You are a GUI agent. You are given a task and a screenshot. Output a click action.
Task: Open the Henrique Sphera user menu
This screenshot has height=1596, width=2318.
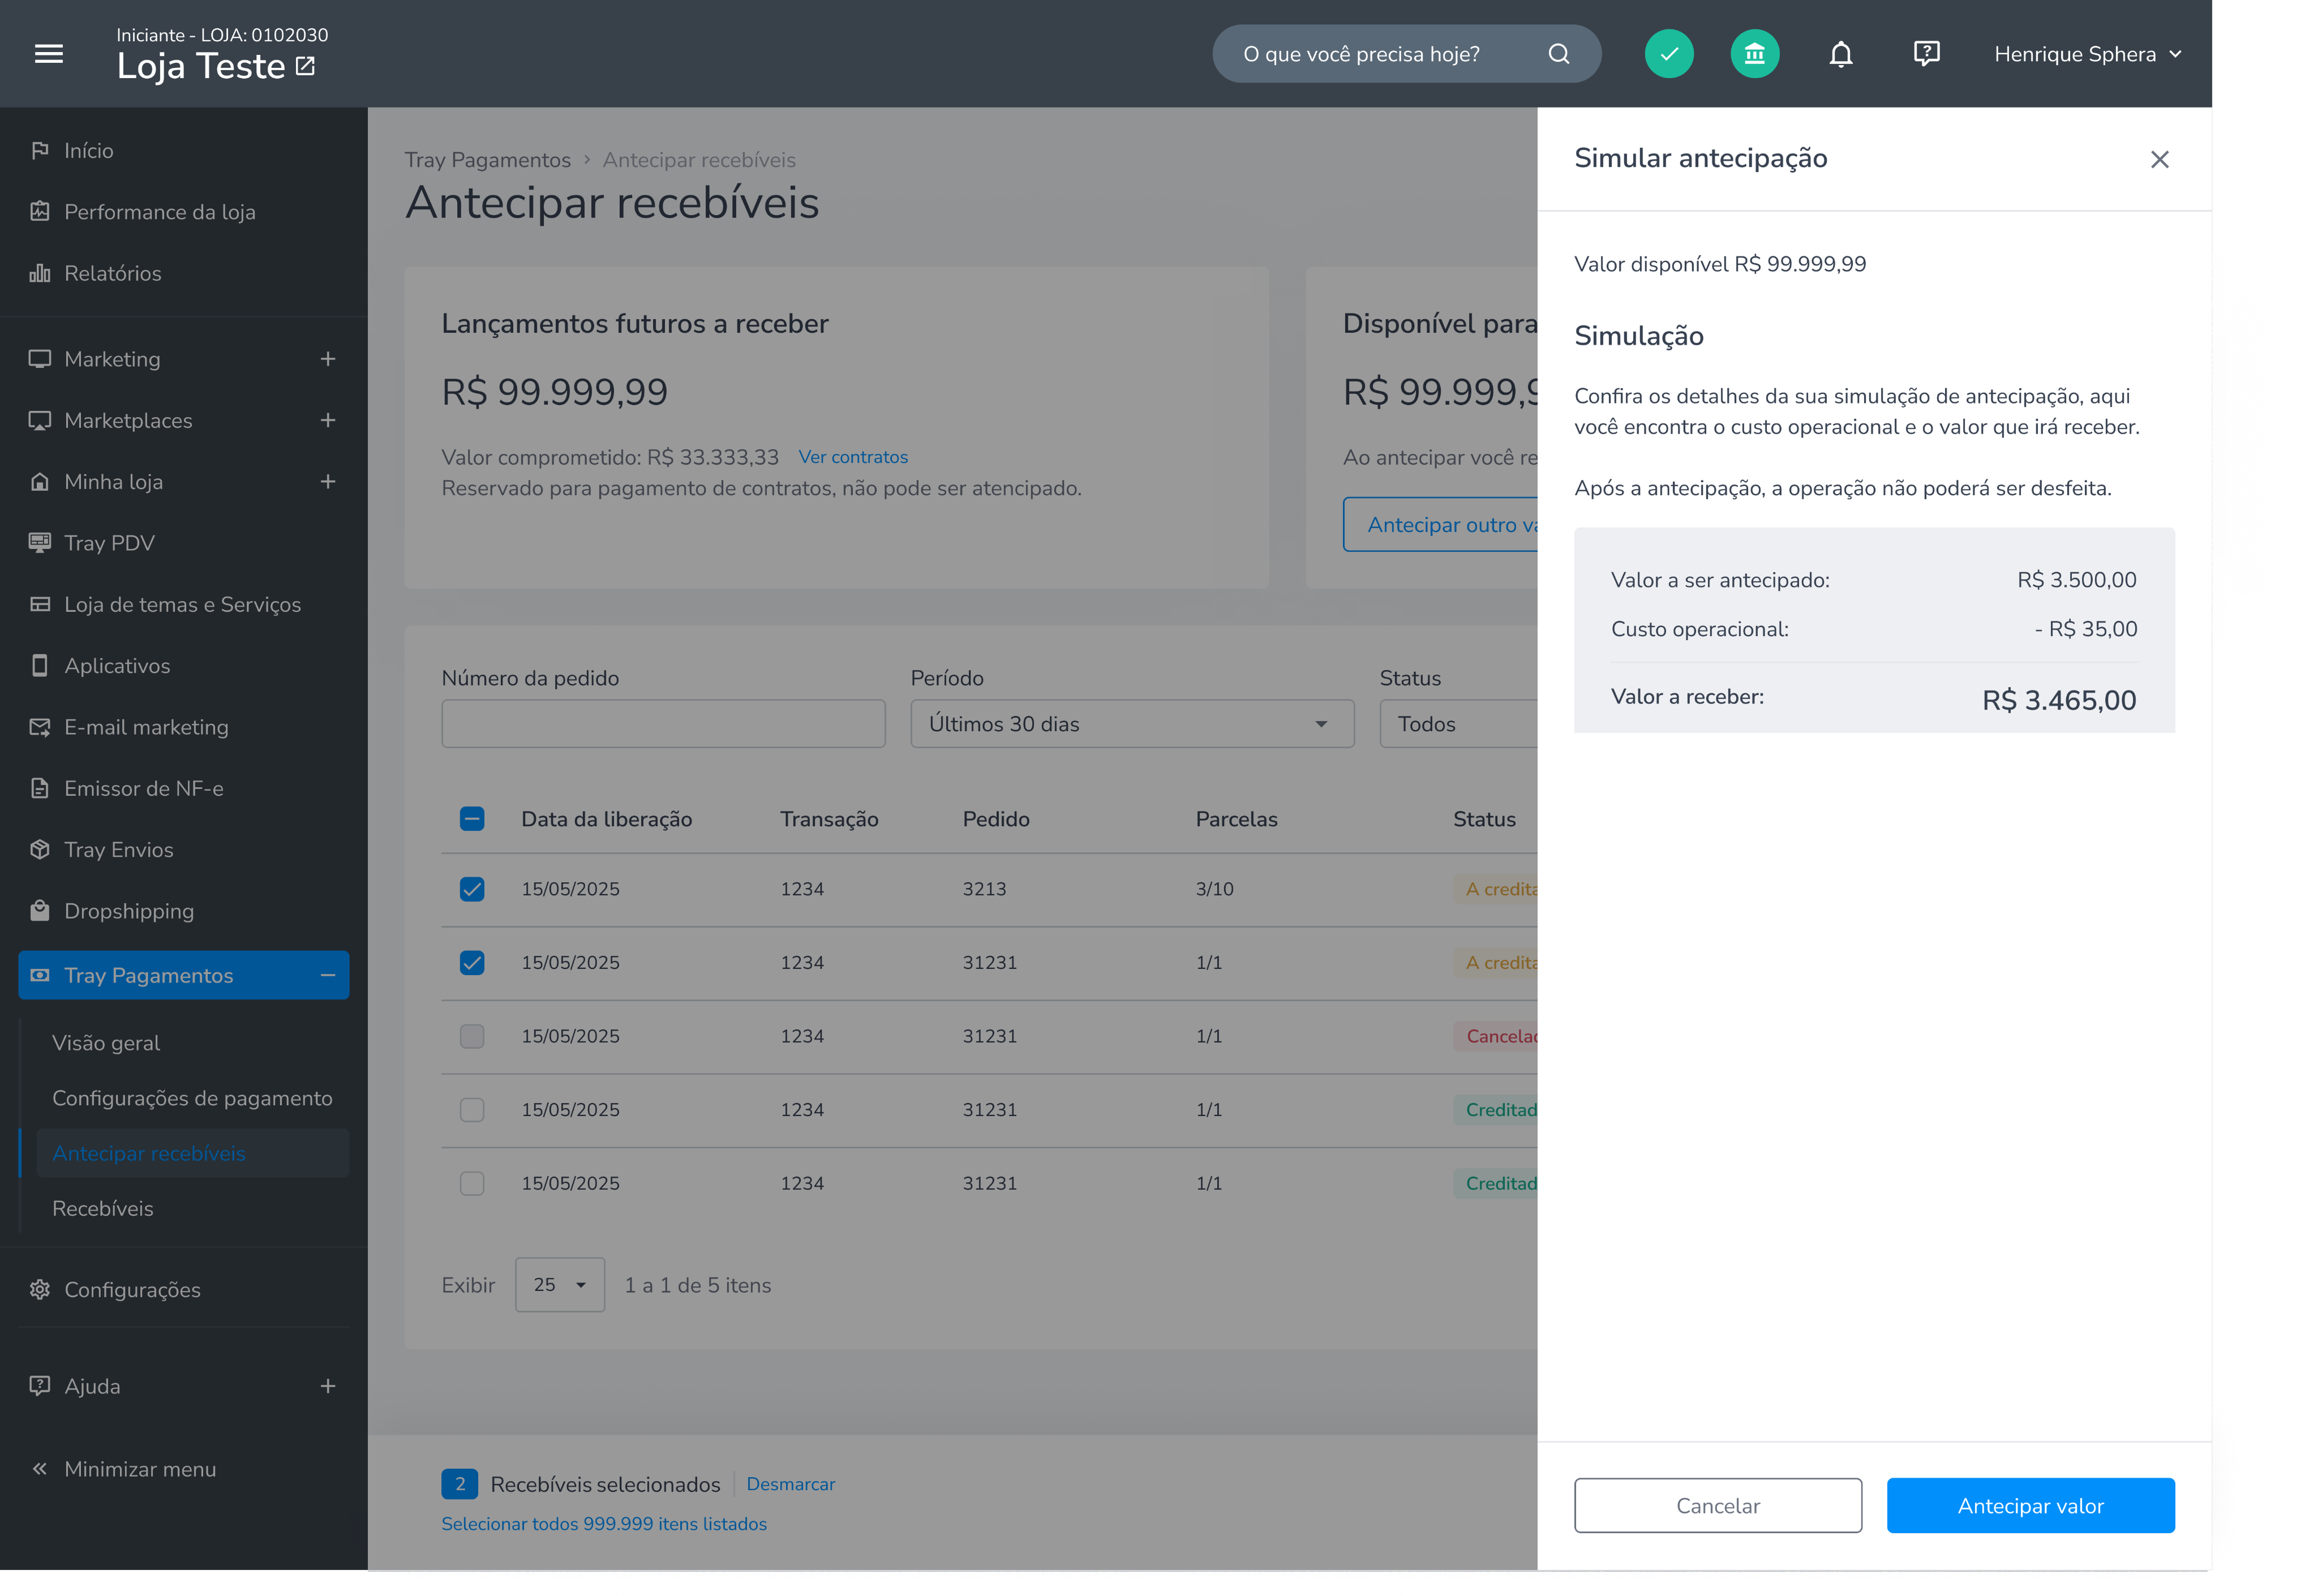(2087, 54)
